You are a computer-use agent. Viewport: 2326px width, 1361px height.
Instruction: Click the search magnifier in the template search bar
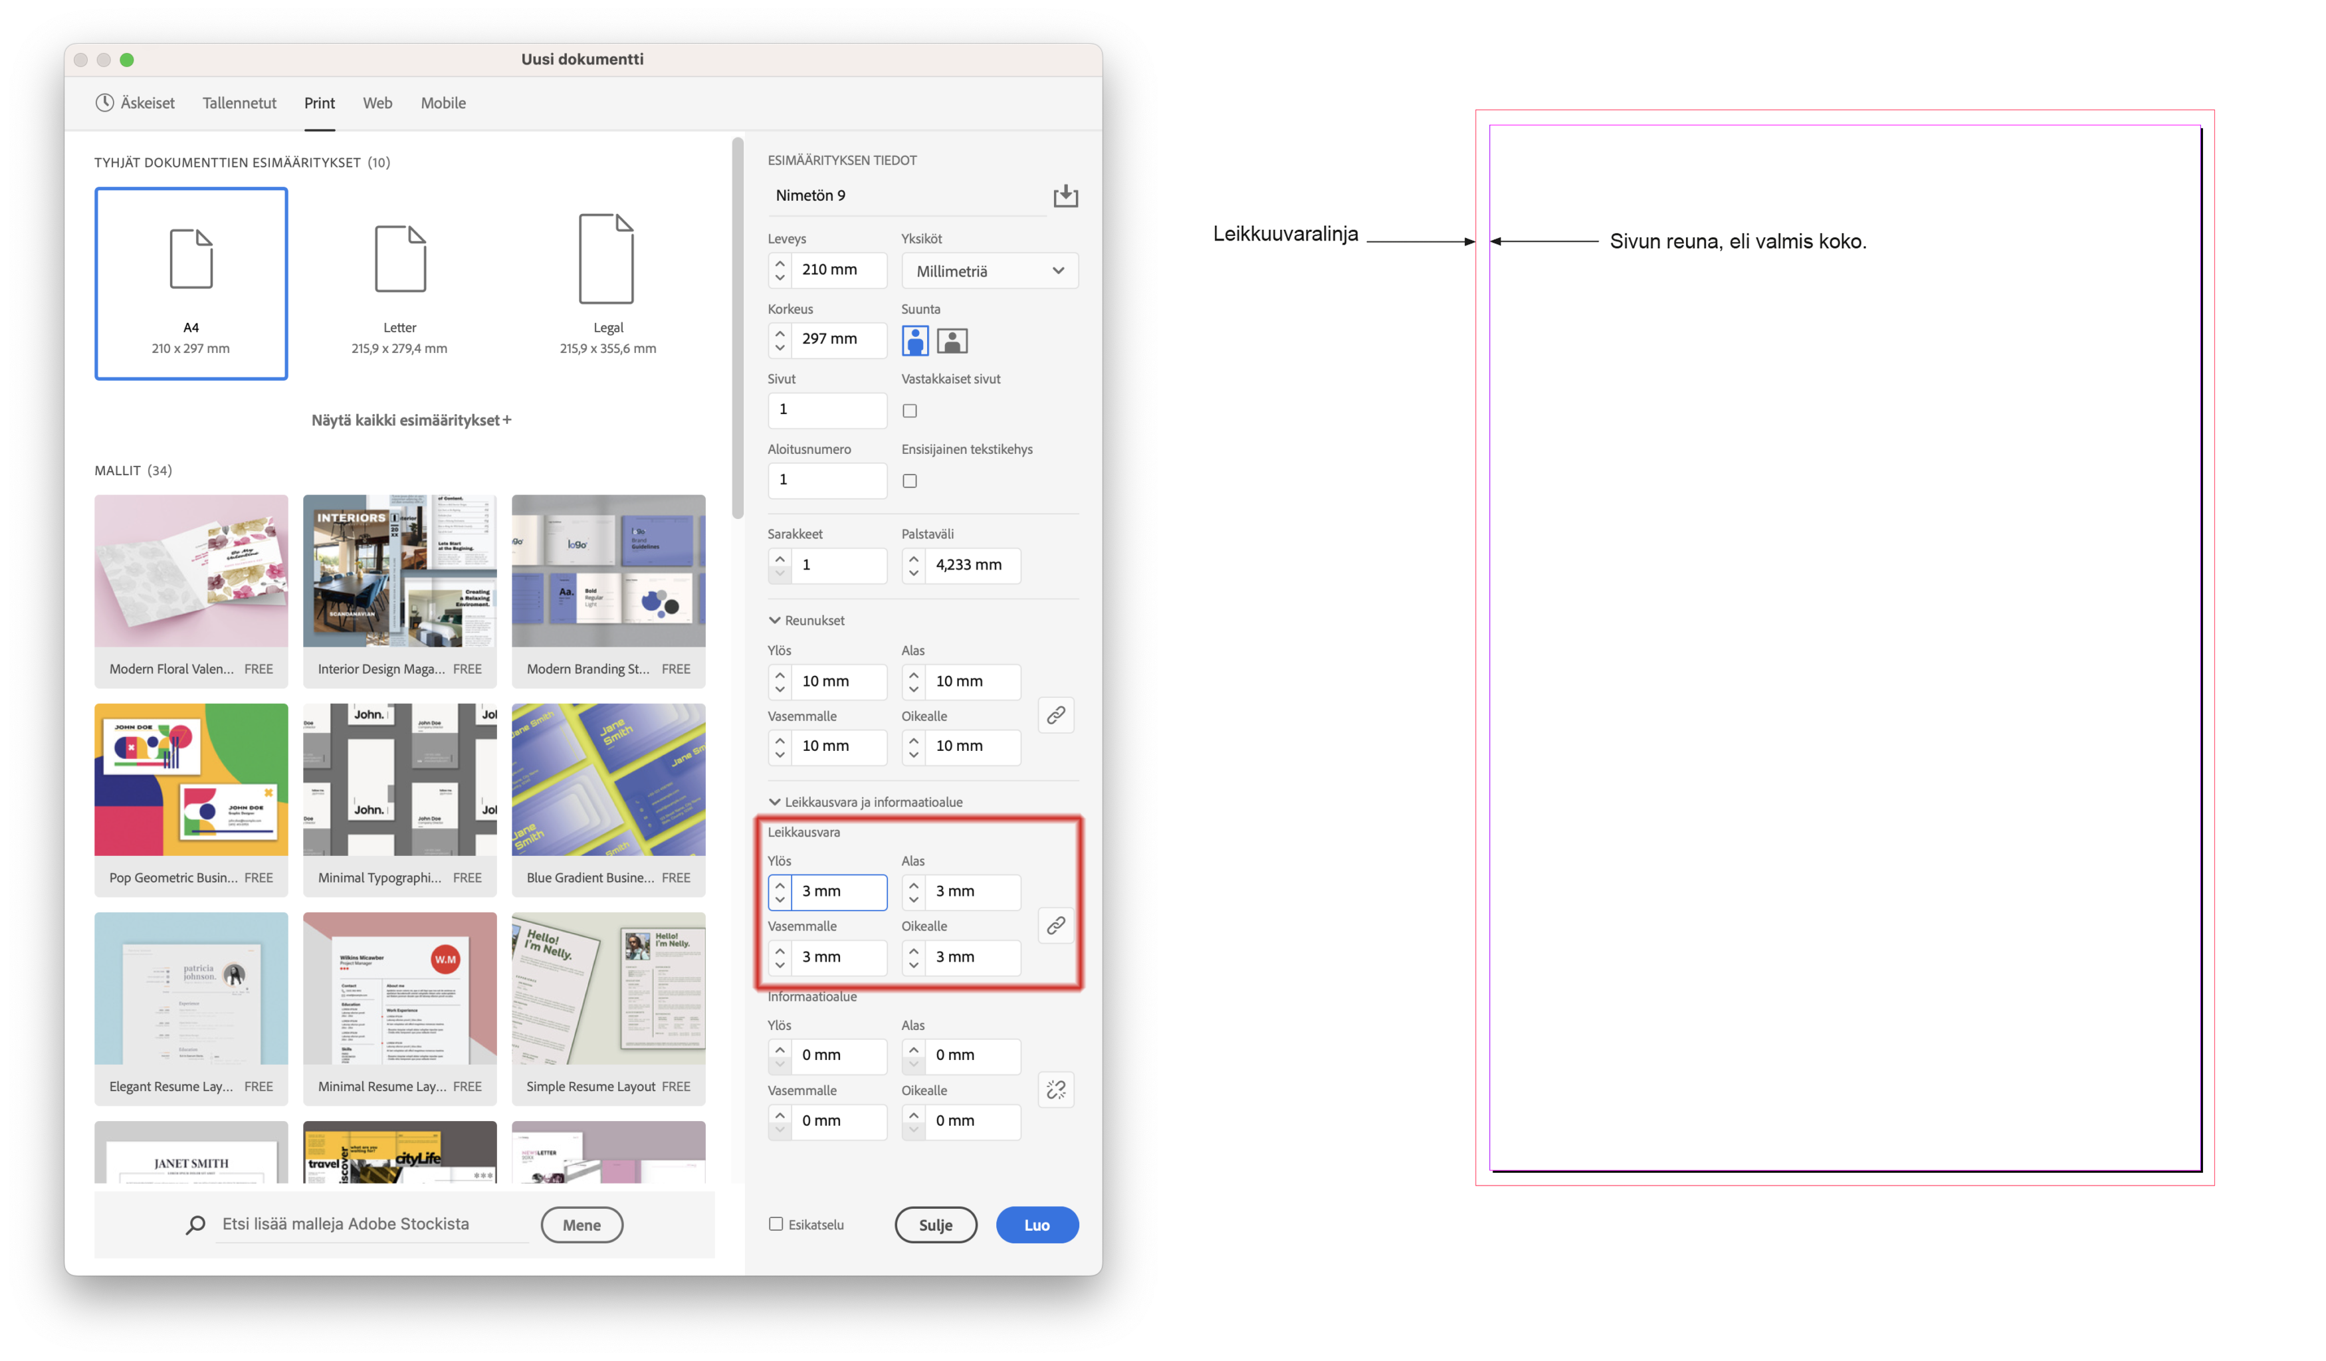click(x=194, y=1223)
